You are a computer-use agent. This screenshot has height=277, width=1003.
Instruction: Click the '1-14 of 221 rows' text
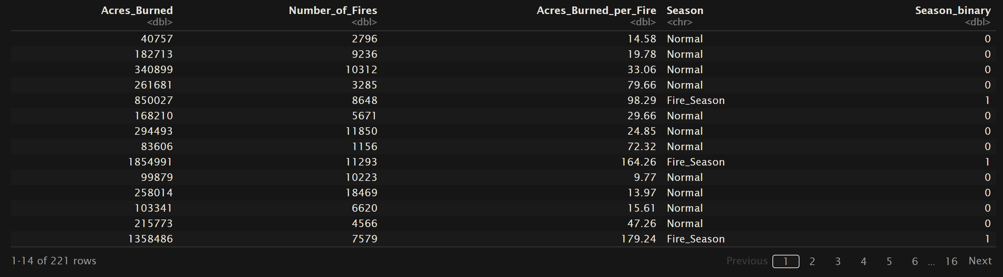(54, 261)
